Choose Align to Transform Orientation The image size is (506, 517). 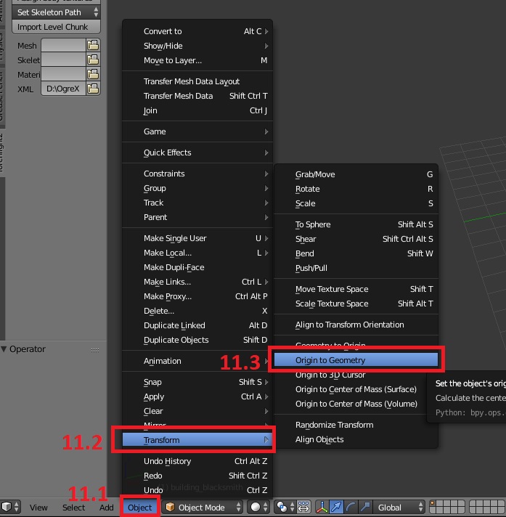coord(356,325)
